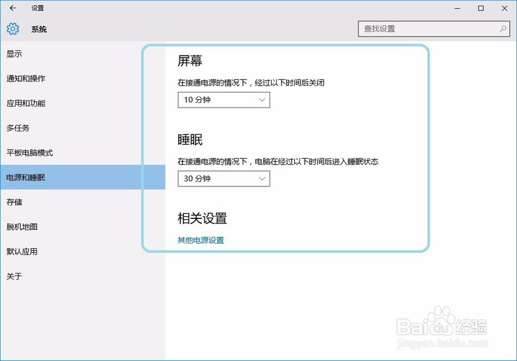The image size is (517, 361).
Task: Click the 其他电源设置 link
Action: [x=200, y=240]
